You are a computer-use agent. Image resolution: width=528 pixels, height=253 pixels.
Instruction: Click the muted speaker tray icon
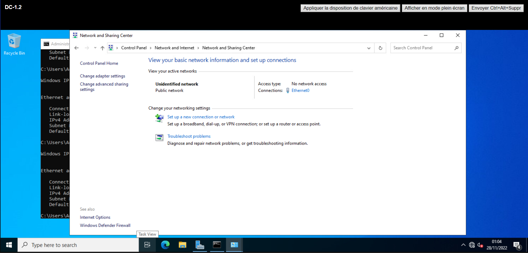tap(480, 245)
